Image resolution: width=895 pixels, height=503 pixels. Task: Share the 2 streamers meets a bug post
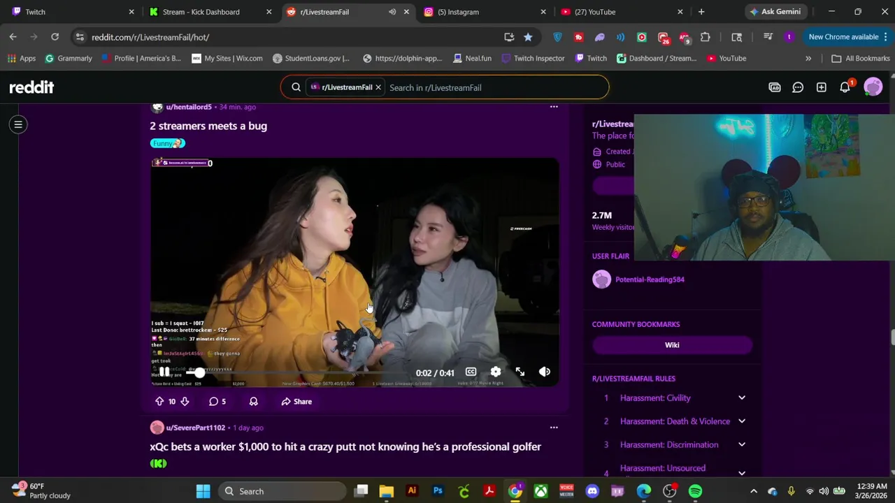click(x=296, y=402)
